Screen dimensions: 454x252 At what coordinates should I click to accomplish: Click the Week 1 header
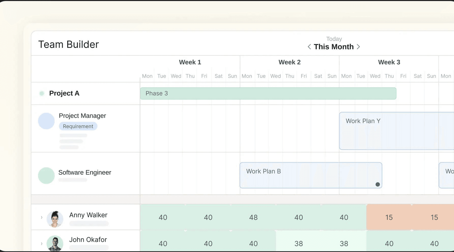point(190,62)
